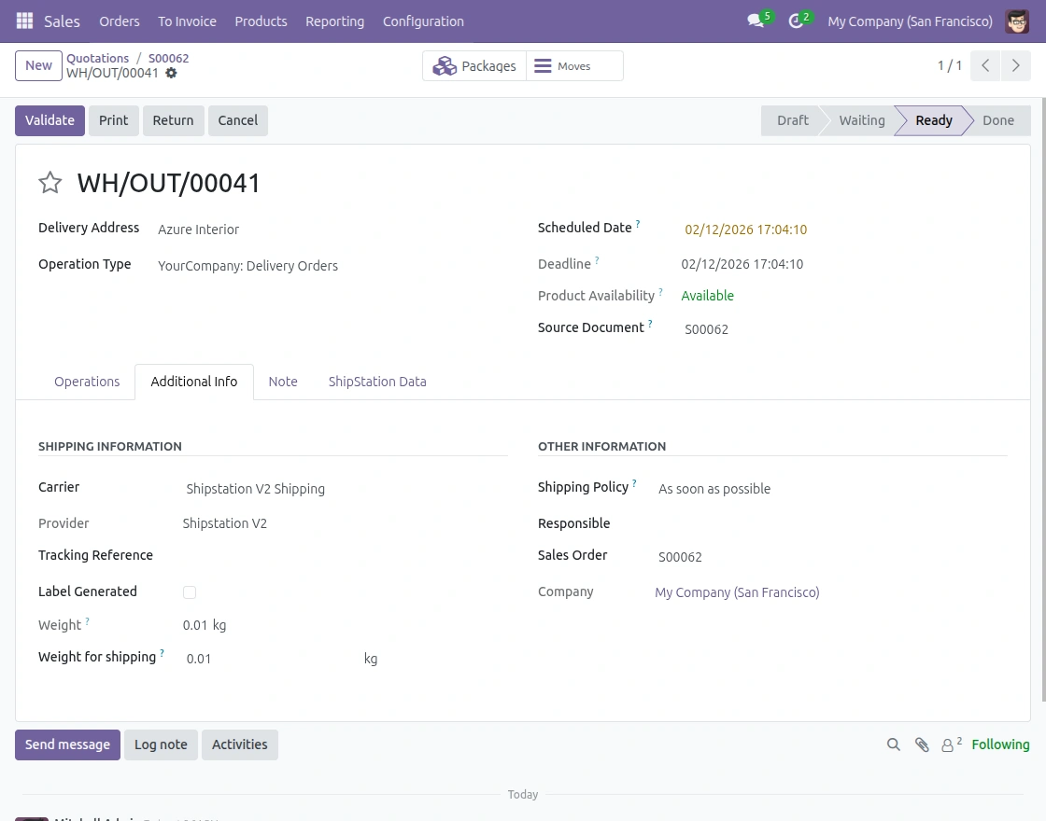Open the ShipStation Data tab
The image size is (1046, 821).
pyautogui.click(x=377, y=382)
